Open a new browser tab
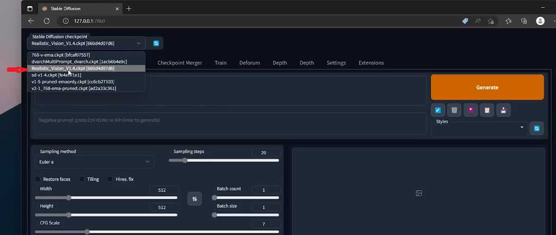 point(129,9)
